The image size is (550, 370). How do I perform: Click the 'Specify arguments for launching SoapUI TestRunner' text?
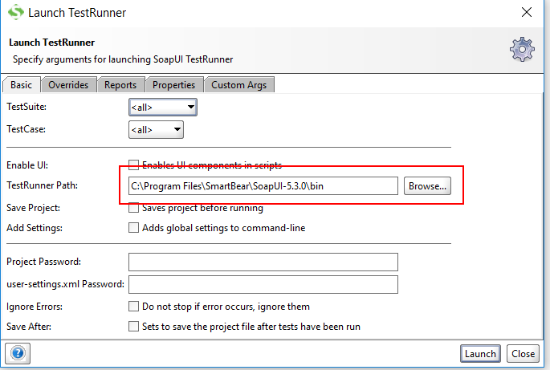coord(123,59)
